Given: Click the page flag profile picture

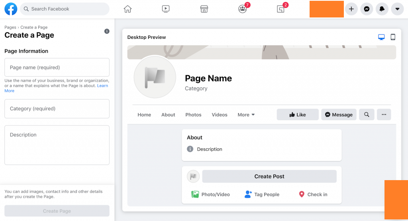Looking at the screenshot, I should tap(155, 77).
